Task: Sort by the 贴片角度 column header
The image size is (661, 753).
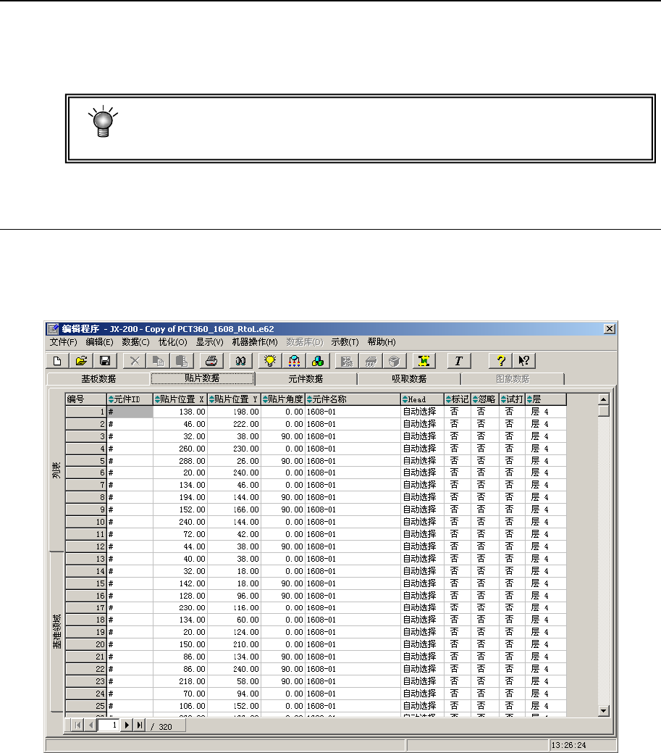Action: [x=283, y=399]
